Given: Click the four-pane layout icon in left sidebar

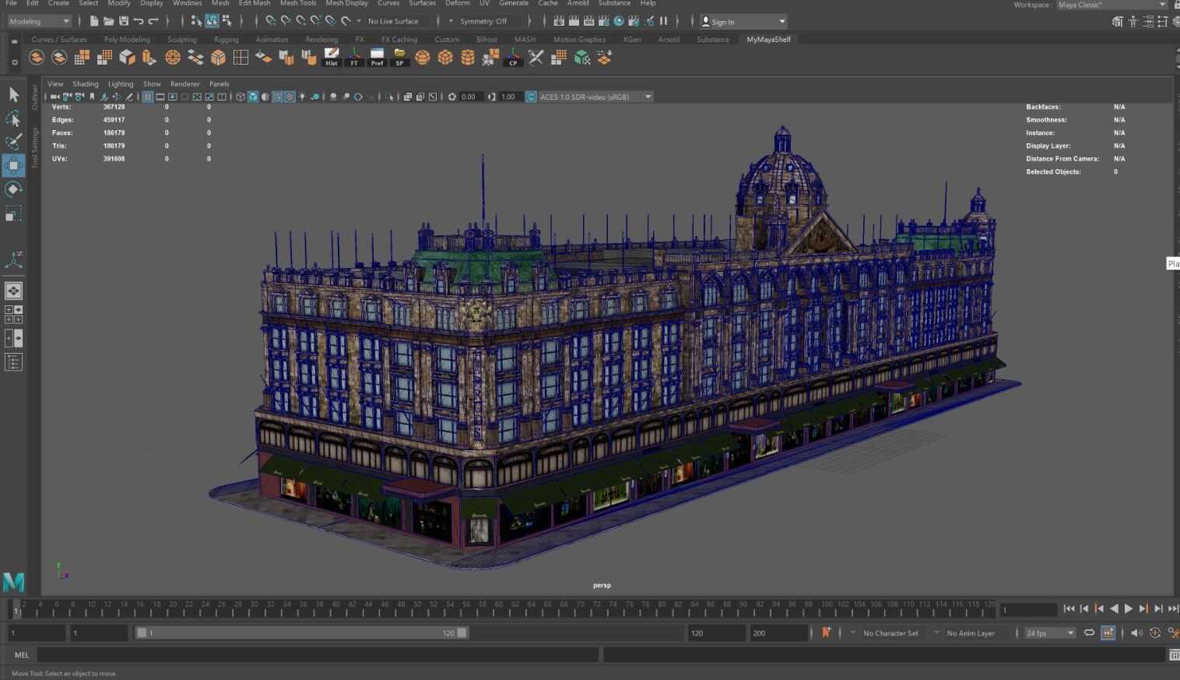Looking at the screenshot, I should coord(13,315).
